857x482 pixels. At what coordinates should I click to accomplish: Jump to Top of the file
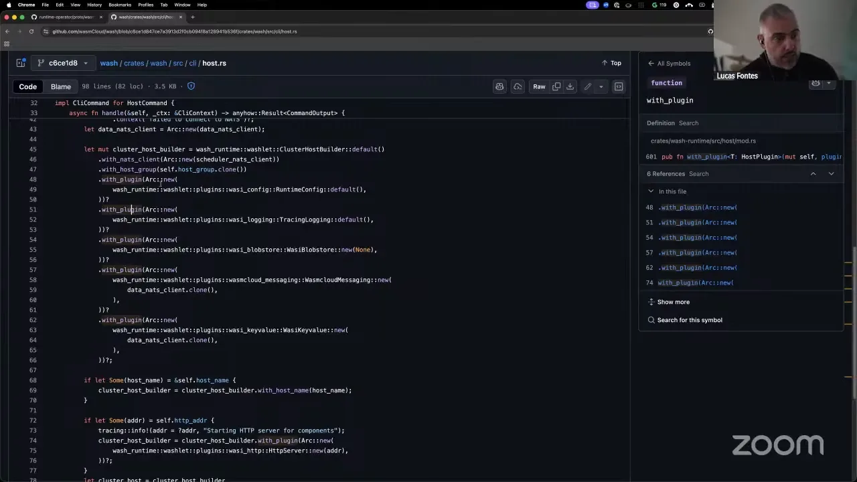(611, 63)
